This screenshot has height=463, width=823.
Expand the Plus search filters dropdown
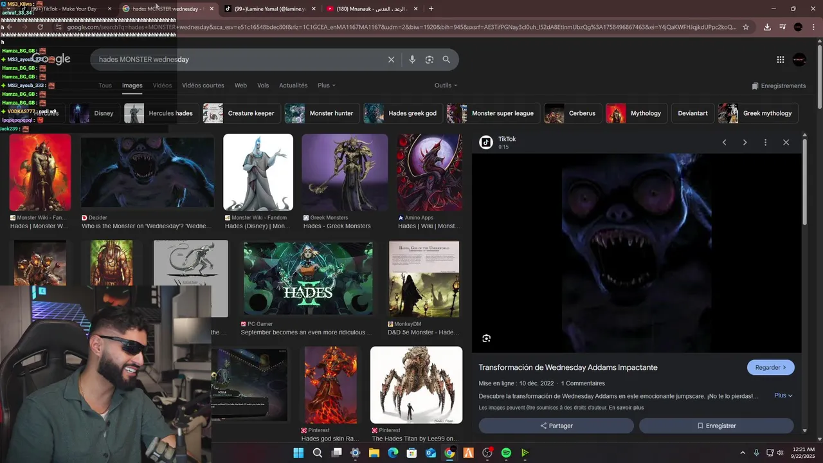coord(327,86)
